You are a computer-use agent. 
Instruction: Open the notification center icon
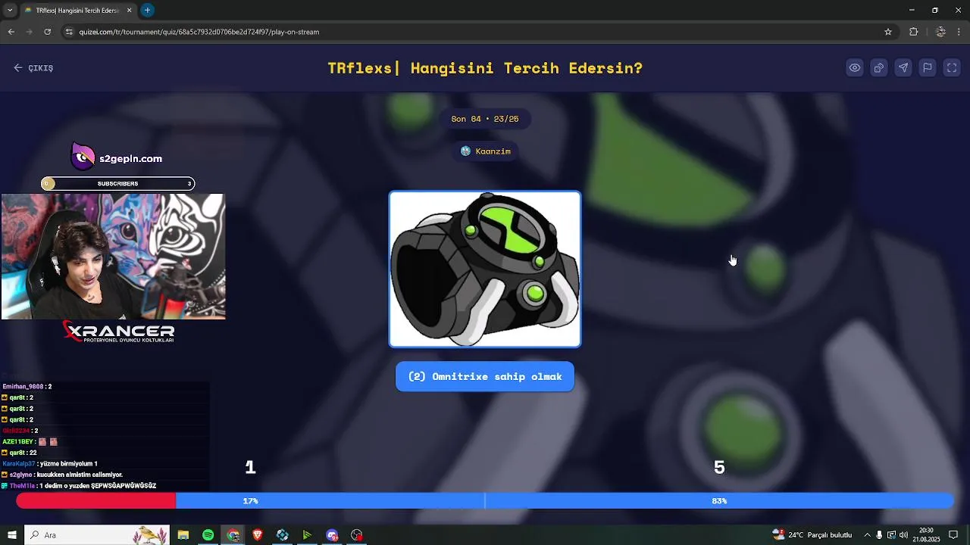tap(953, 535)
